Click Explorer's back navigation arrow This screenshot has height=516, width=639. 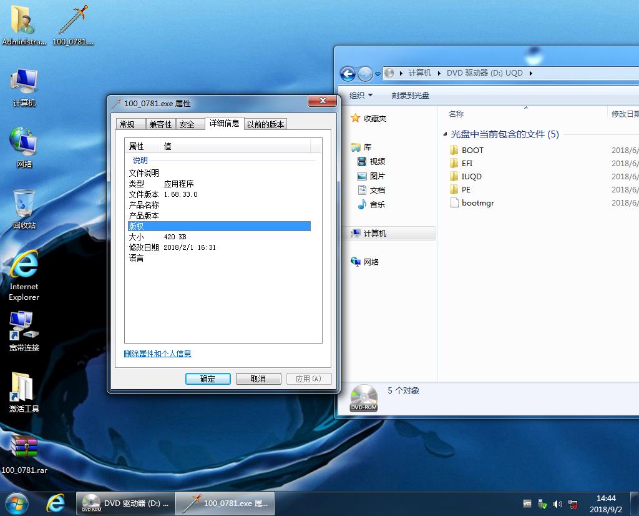coord(348,74)
